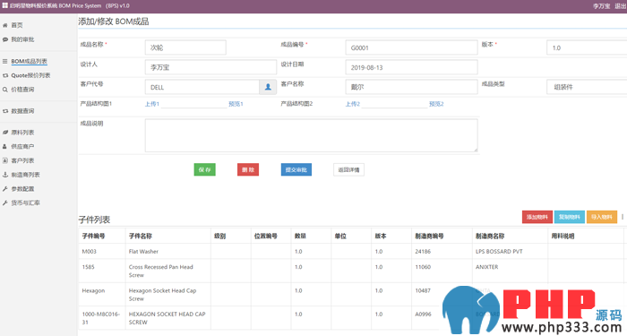Click manufacturer code A0996
627x336 pixels.
click(x=423, y=314)
